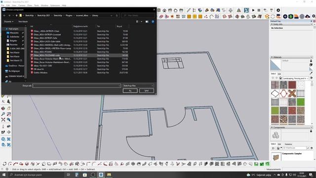Open the Windows Start menu
The image size is (316, 178).
tap(4, 175)
